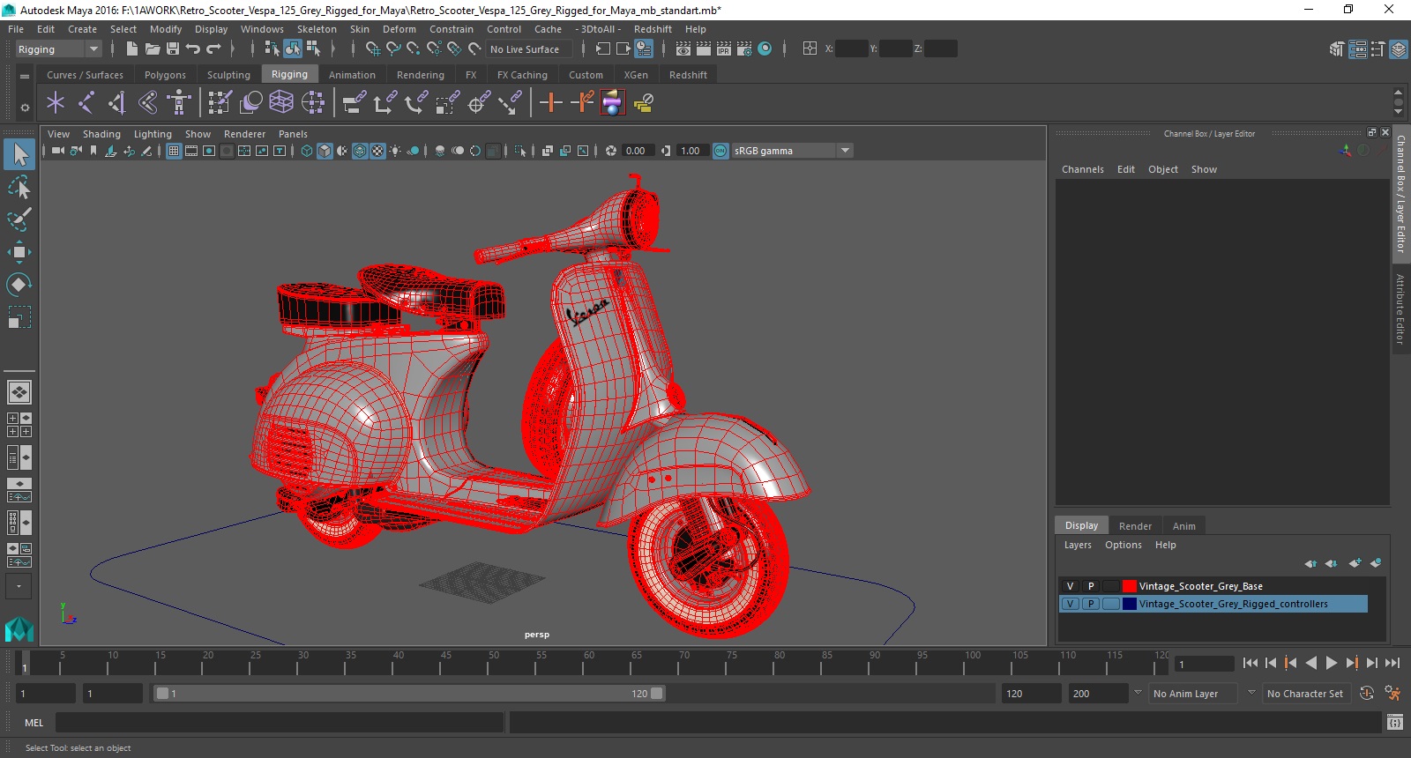Click the MEL command input field
This screenshot has width=1411, height=758.
point(280,723)
